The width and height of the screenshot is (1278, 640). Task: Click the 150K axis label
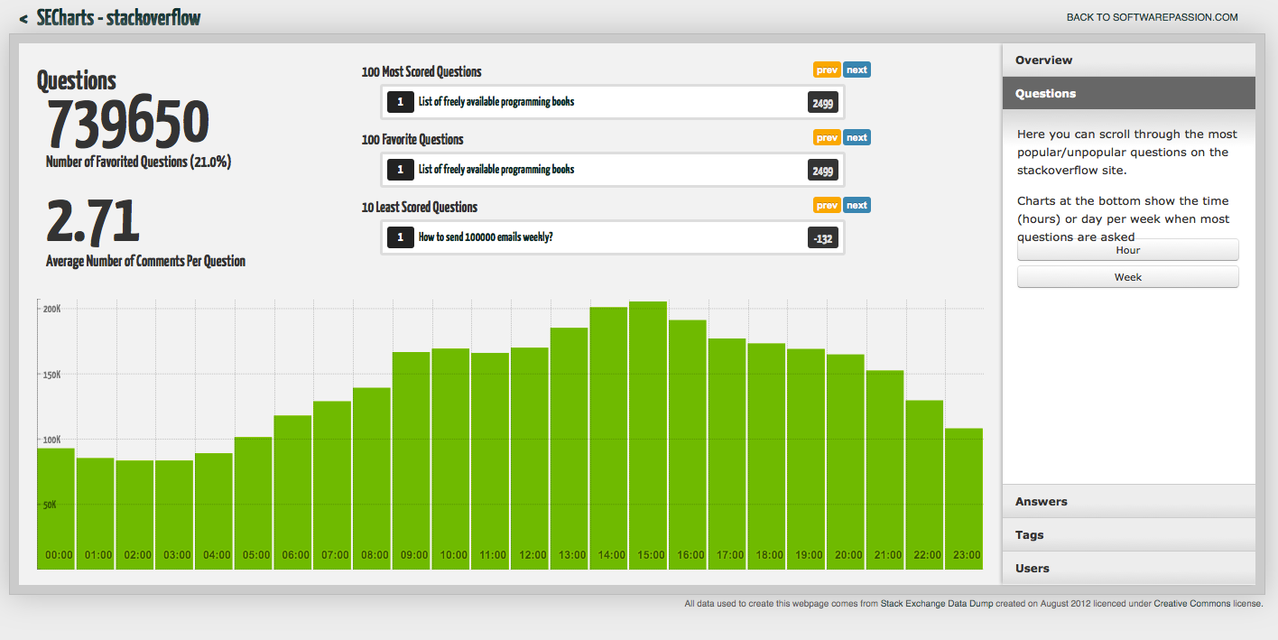tap(51, 375)
